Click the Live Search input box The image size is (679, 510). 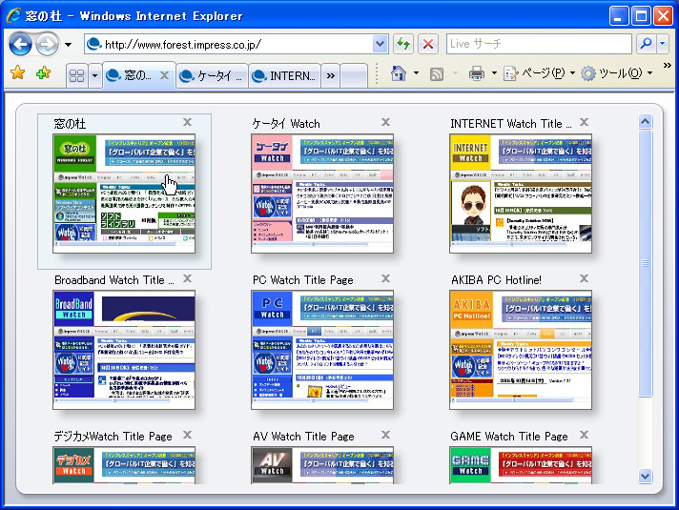pyautogui.click(x=539, y=44)
